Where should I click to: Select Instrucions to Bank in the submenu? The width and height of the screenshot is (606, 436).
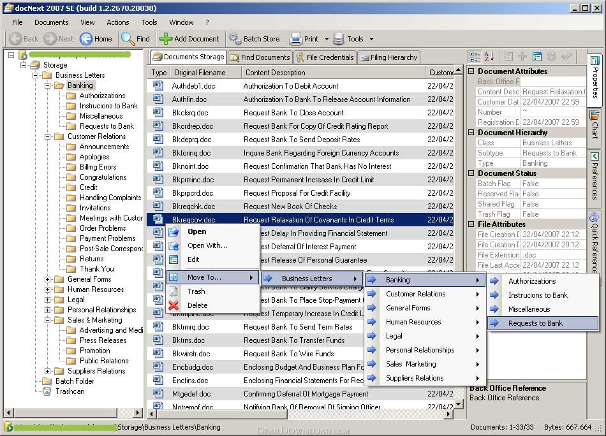pyautogui.click(x=543, y=295)
